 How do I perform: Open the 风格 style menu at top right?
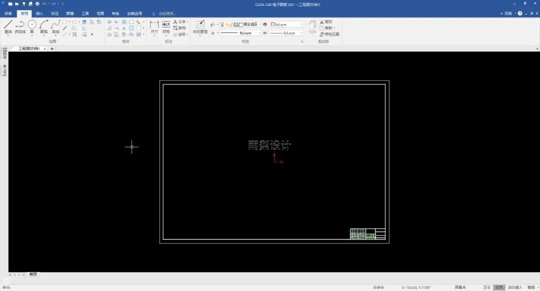click(508, 14)
